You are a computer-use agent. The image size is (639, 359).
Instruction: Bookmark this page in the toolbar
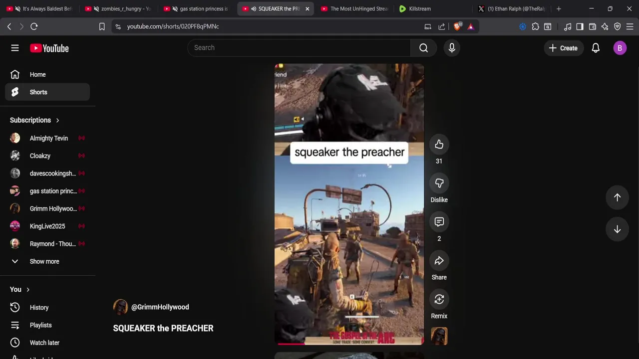102,26
